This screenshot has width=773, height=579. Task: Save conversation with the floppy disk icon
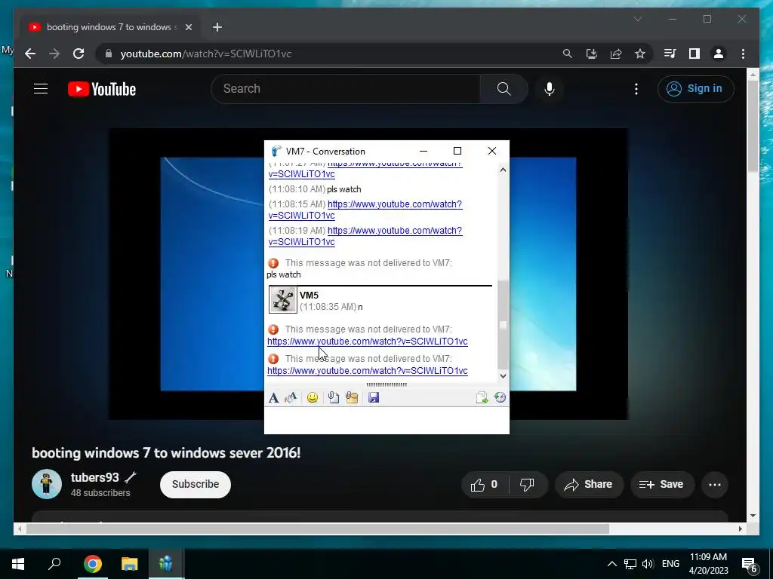pos(374,398)
